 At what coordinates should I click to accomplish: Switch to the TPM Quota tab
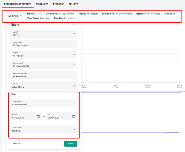[42, 4]
